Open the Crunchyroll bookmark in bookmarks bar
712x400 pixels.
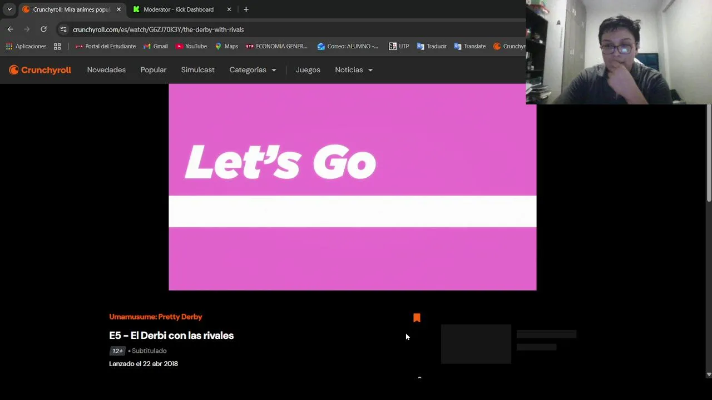coord(509,46)
